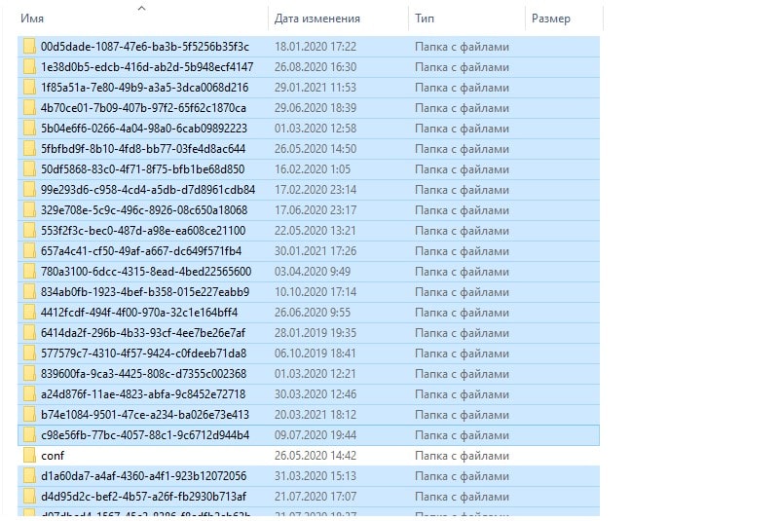Select folder icon of 4412fcdf-494f-4f00-970a-32c1e164bff4
The width and height of the screenshot is (780, 521).
coord(29,312)
